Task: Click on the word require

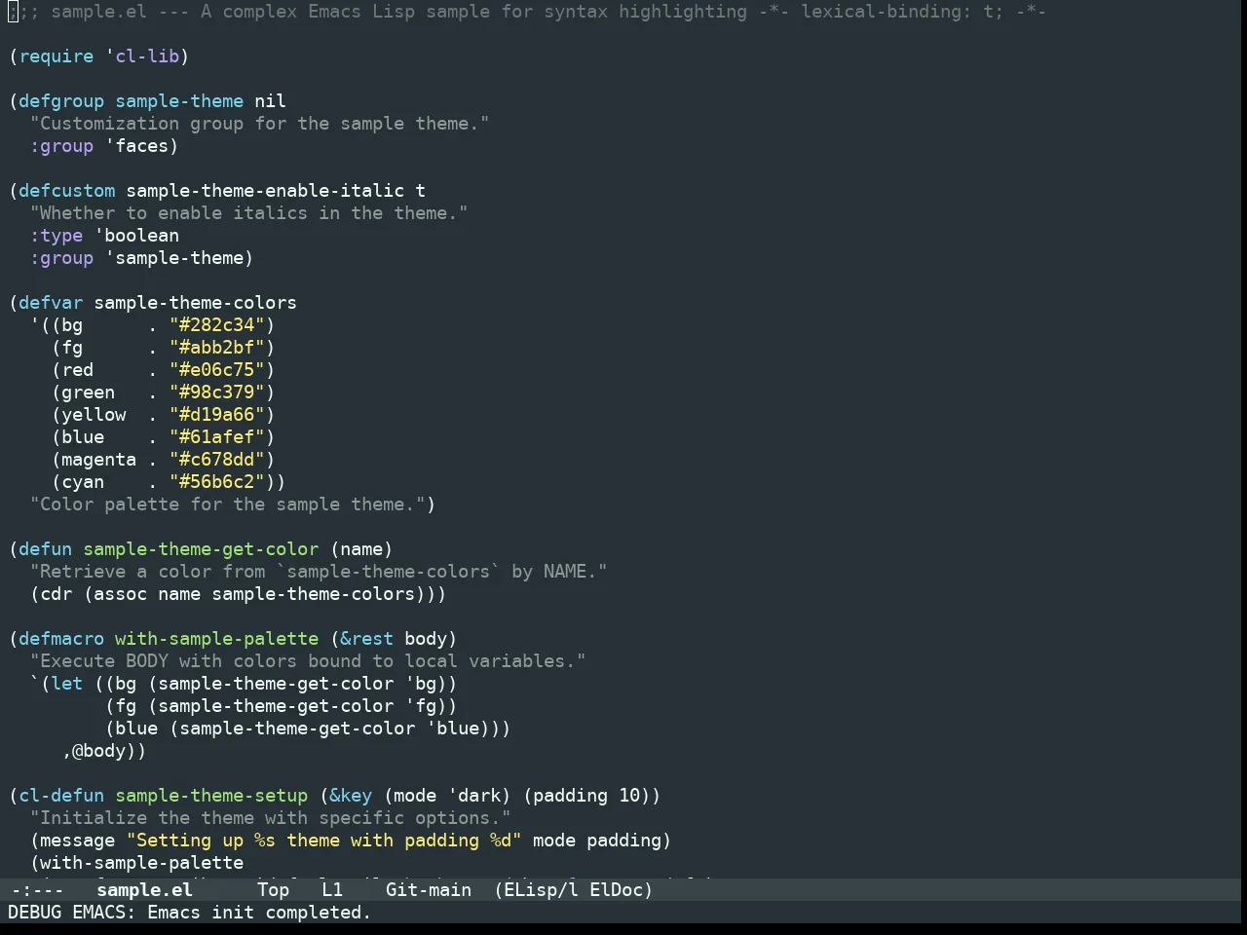Action: 57,56
